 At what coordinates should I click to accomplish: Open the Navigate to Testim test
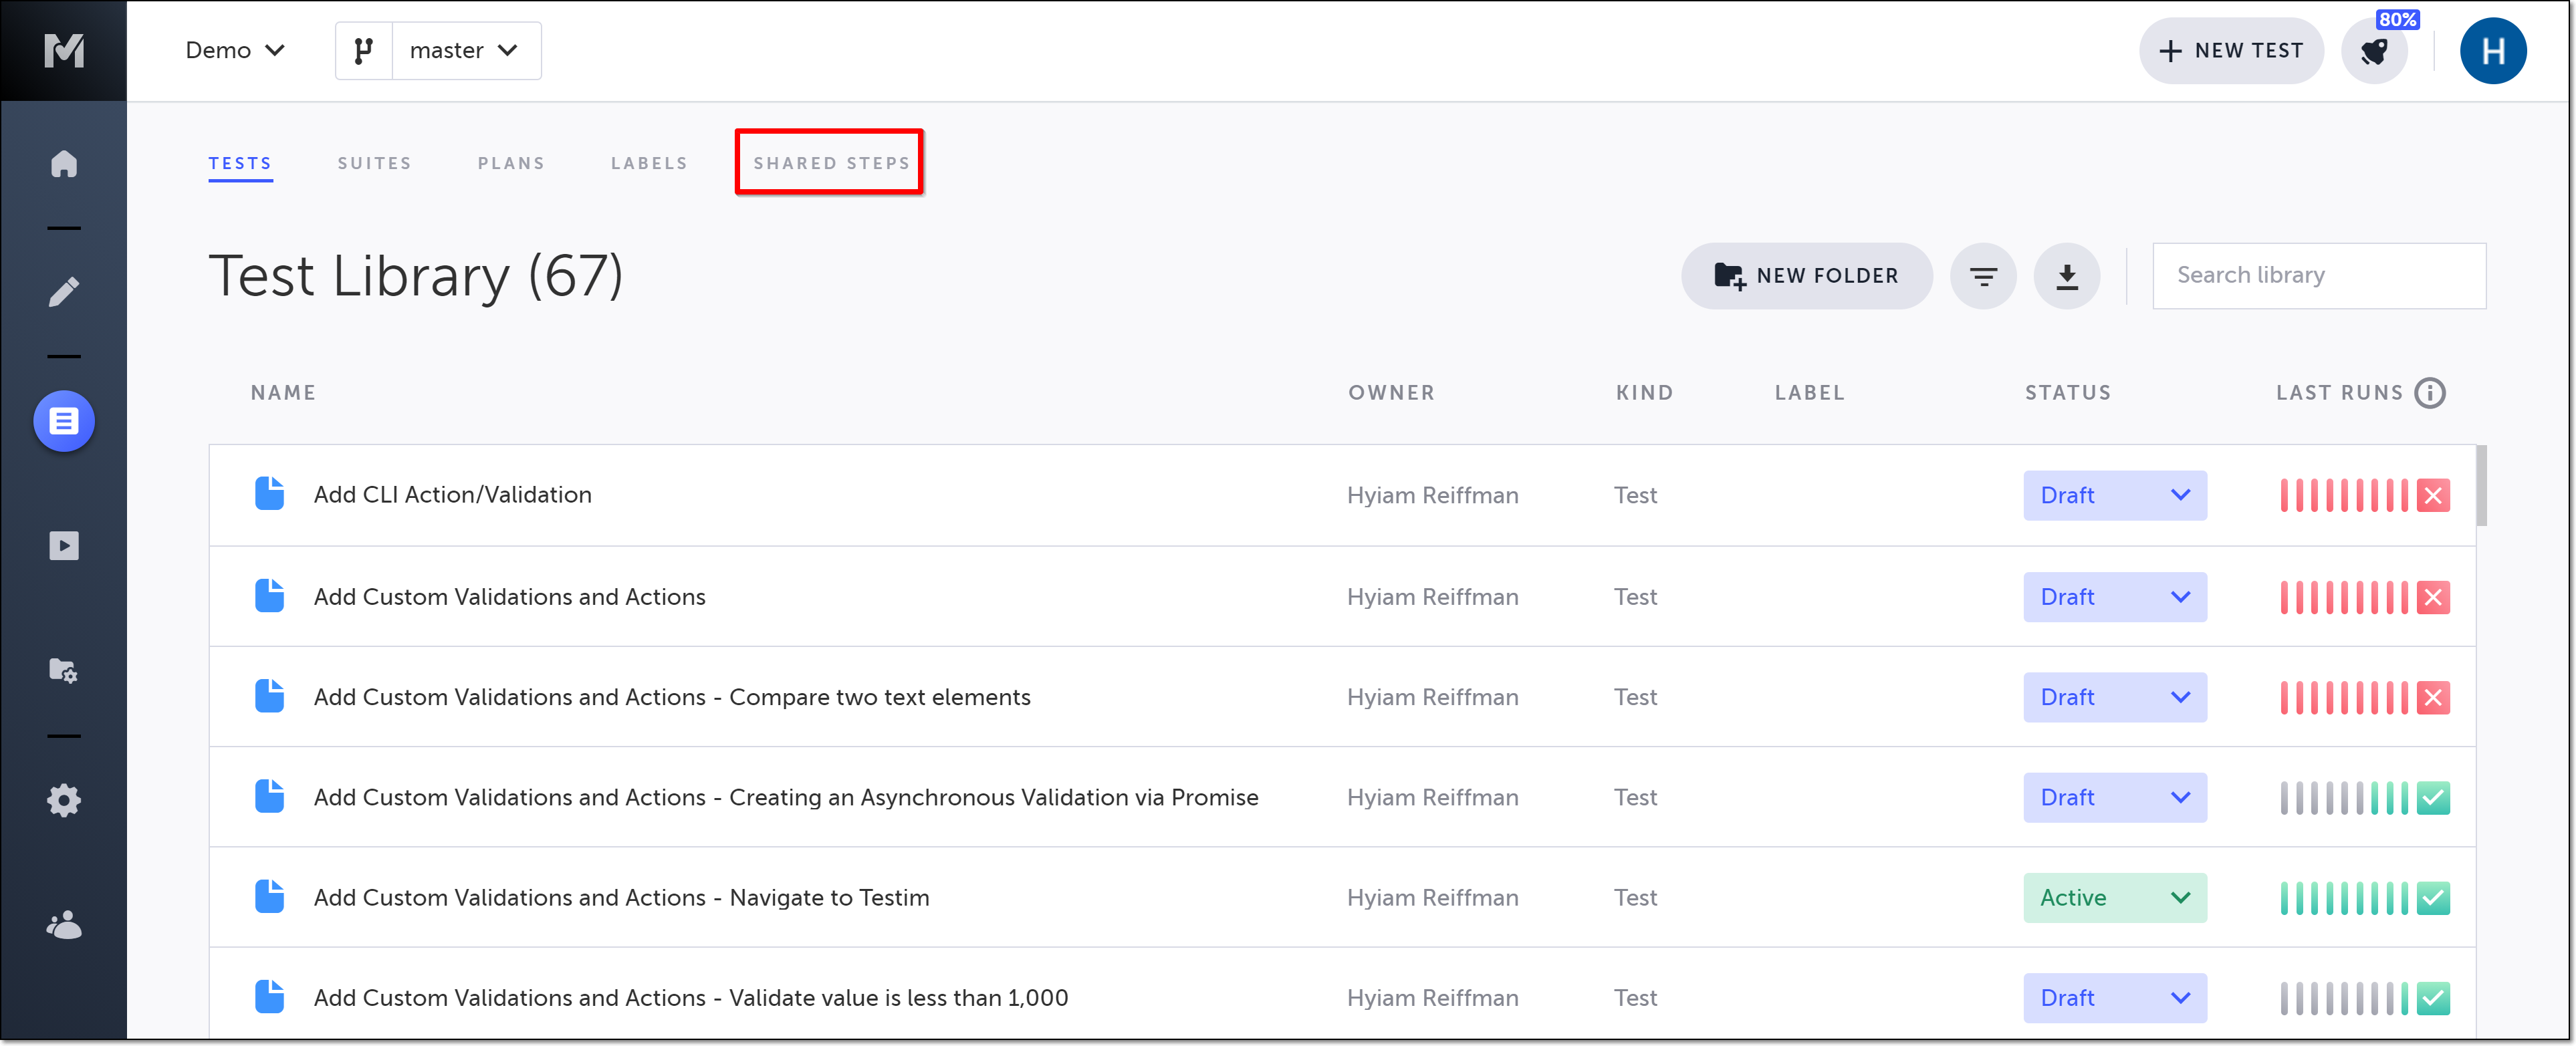(x=621, y=898)
